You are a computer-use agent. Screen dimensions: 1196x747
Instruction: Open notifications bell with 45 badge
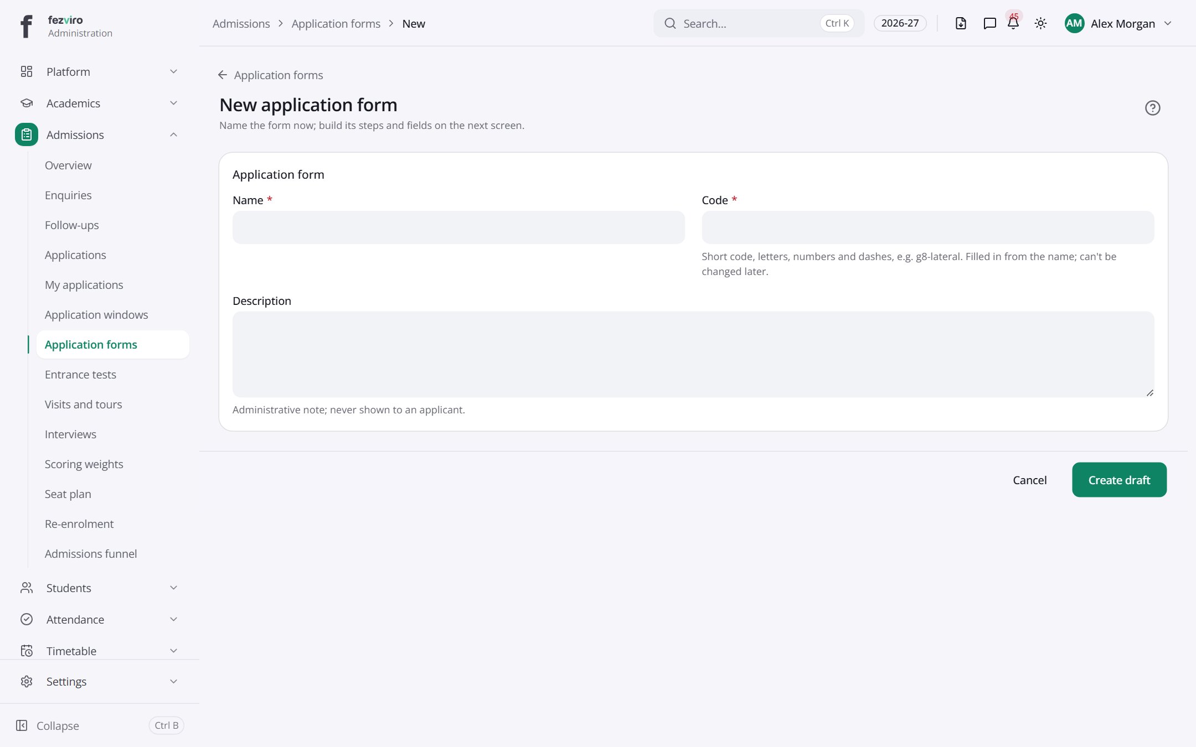1013,22
